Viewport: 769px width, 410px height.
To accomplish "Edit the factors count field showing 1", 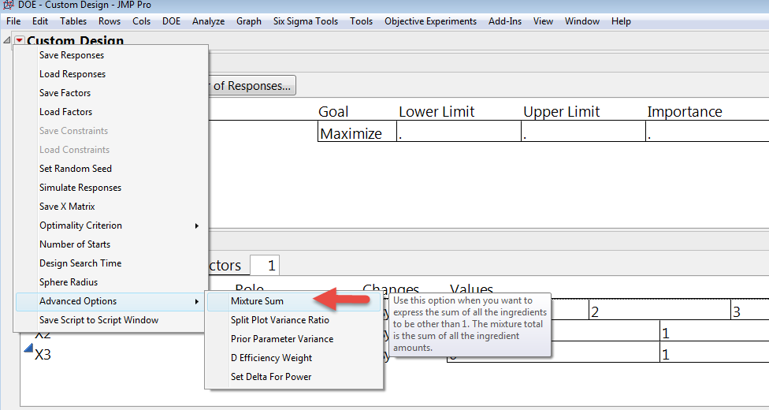I will tap(265, 266).
